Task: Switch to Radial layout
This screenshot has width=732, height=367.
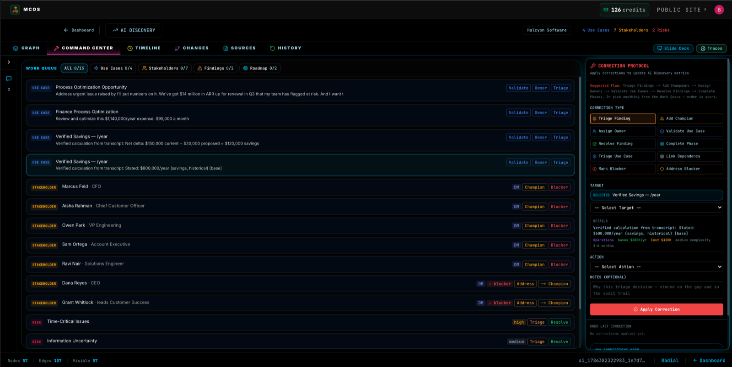Action: point(670,361)
